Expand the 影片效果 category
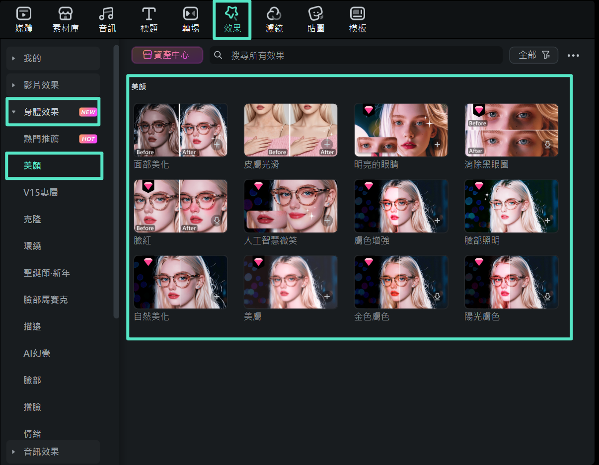Viewport: 599px width, 465px height. tap(14, 85)
